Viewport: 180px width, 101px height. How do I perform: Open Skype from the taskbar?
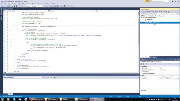coord(14,99)
